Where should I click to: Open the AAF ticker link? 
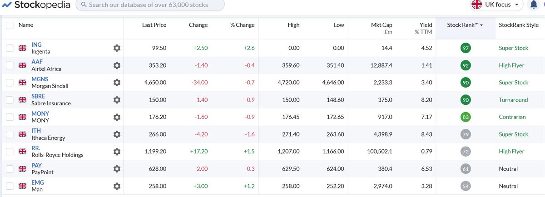pos(37,62)
